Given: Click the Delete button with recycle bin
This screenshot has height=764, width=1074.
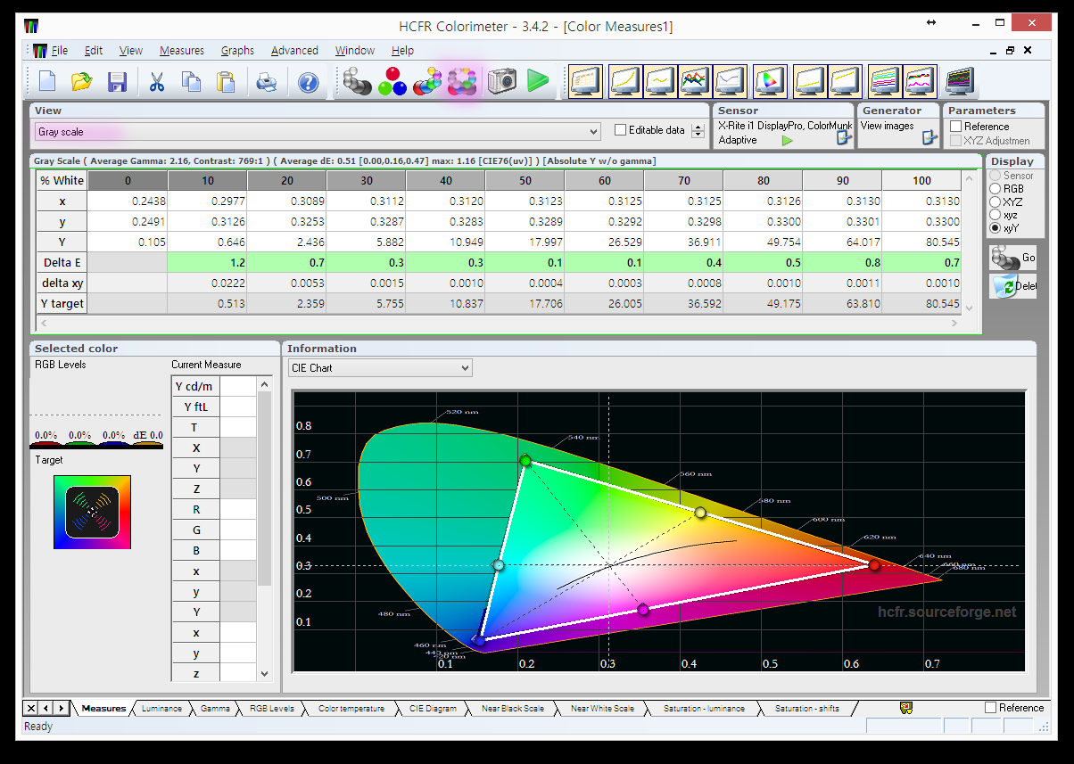Looking at the screenshot, I should pos(1012,286).
